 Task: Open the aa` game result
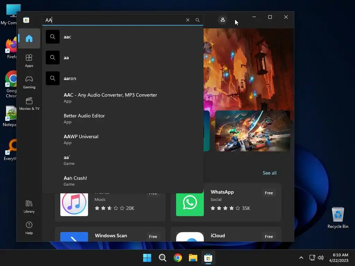[x=123, y=160]
